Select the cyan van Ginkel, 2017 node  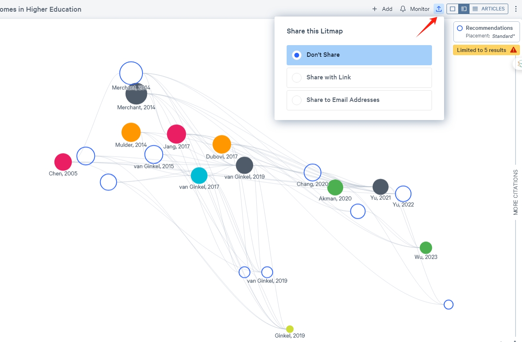(x=199, y=176)
